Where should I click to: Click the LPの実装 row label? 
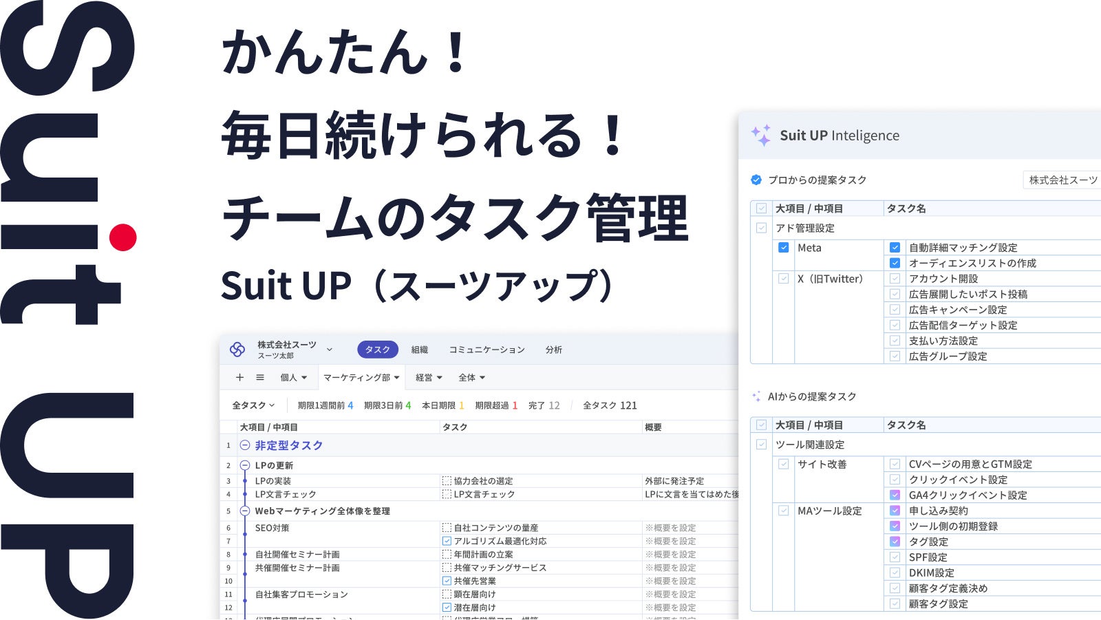coord(273,481)
